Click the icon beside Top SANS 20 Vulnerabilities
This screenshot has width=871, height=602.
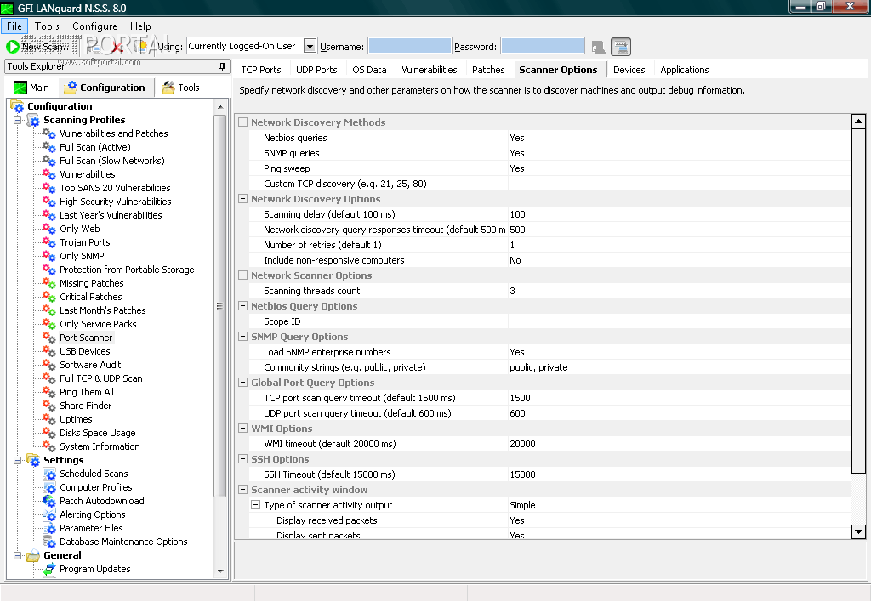pos(49,188)
